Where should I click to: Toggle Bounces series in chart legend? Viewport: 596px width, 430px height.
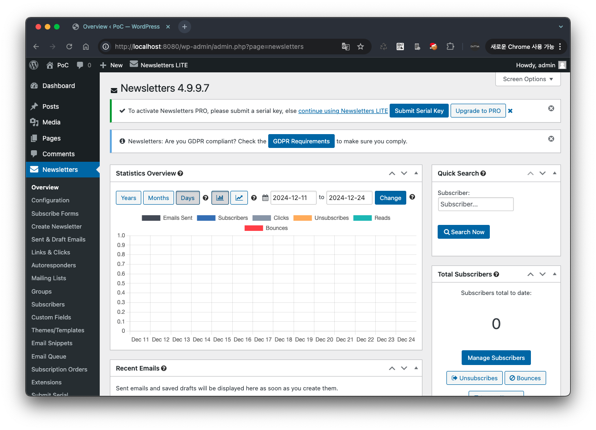[266, 228]
